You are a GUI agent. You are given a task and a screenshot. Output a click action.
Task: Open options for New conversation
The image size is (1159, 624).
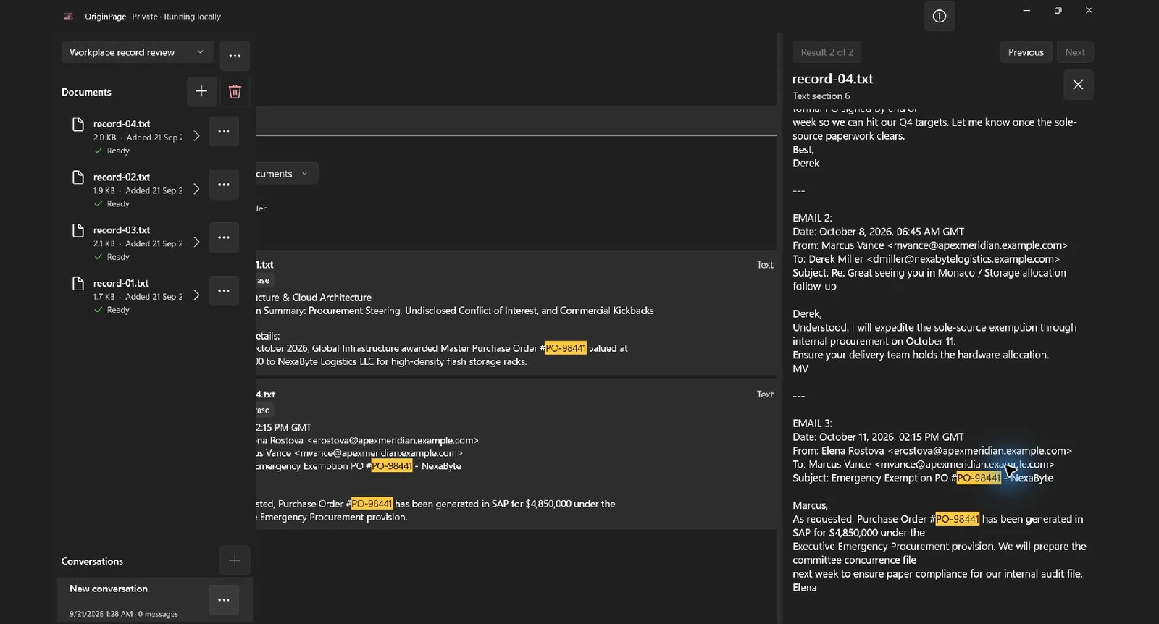pos(224,600)
